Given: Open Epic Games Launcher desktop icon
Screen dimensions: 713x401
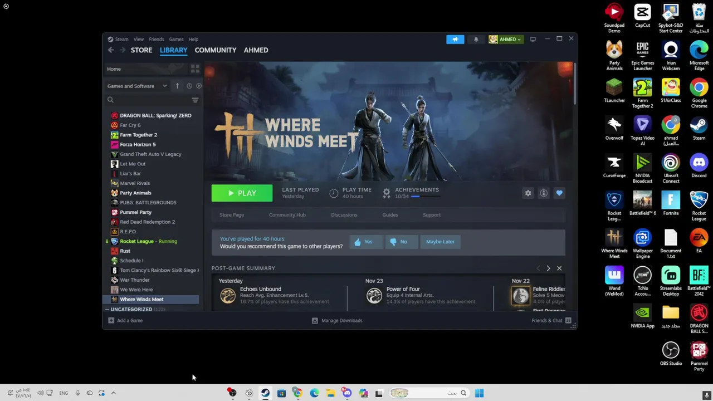Looking at the screenshot, I should (x=642, y=56).
